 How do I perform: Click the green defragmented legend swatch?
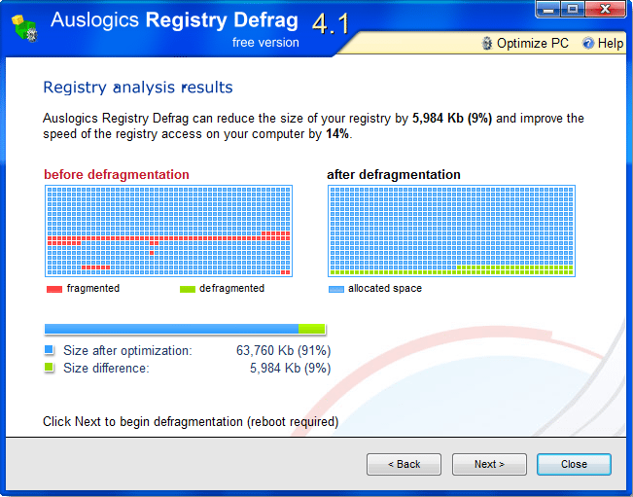point(188,289)
